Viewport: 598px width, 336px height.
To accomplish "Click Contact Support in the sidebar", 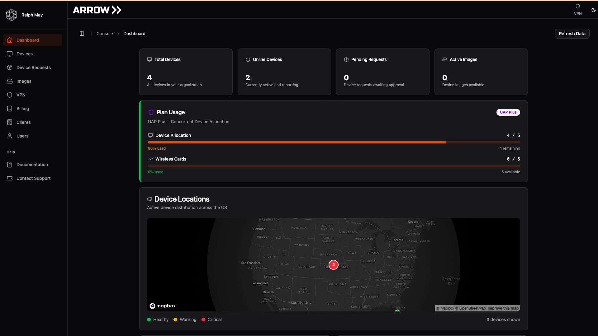I will tap(33, 178).
